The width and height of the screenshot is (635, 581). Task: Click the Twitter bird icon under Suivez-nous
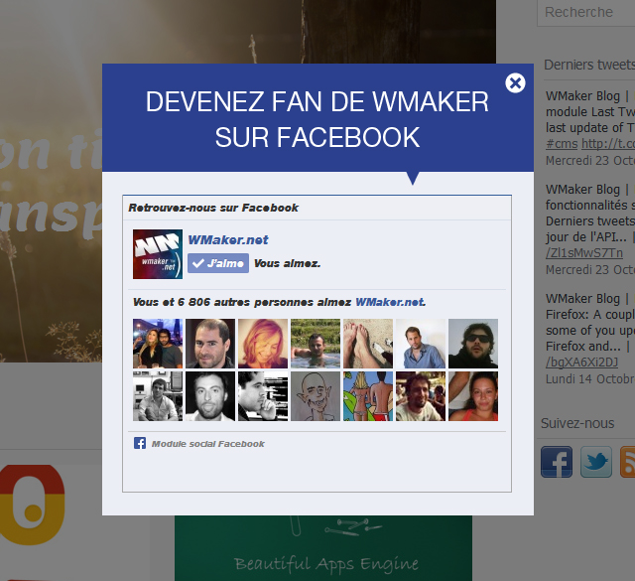(x=596, y=462)
